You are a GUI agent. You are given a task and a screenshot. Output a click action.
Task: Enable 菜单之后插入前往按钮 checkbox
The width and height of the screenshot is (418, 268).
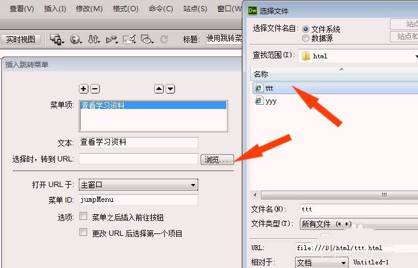pos(83,216)
